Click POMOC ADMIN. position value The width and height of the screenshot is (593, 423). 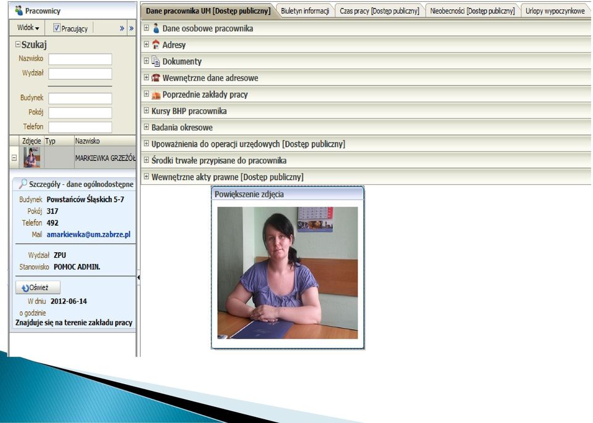click(x=77, y=266)
